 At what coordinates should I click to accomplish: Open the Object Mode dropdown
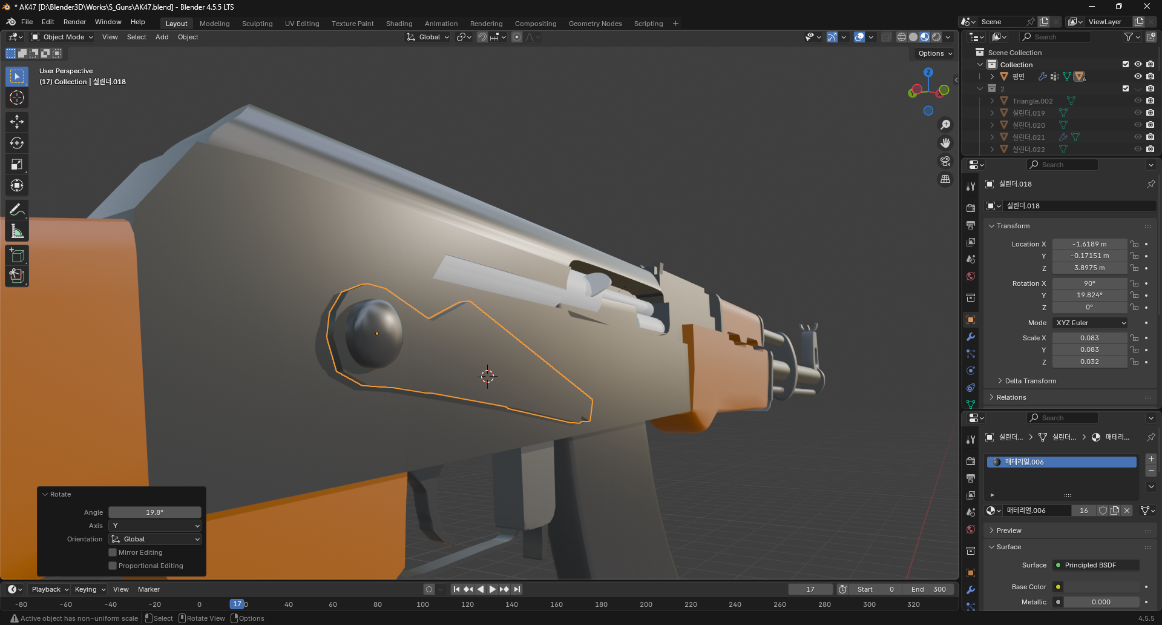click(62, 37)
